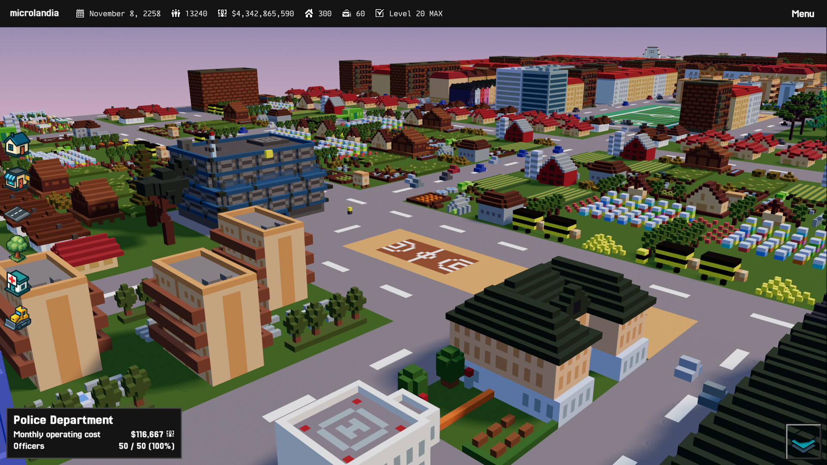
Task: Click the money icon before $4,342,865,590
Action: (222, 13)
